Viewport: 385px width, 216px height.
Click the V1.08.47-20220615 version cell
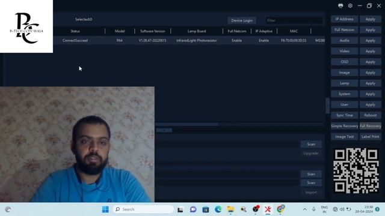[x=152, y=41]
